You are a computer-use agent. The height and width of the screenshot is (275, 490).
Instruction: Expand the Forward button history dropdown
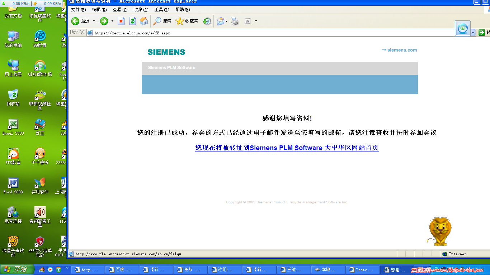tap(112, 21)
